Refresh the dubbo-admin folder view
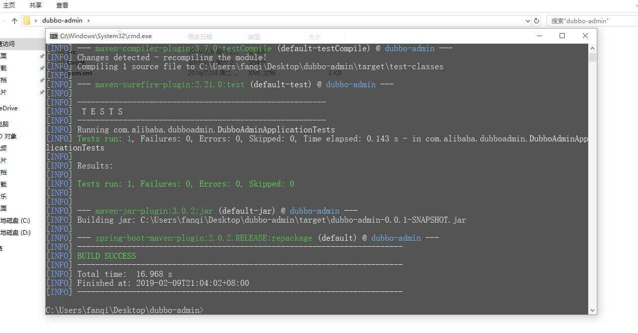The width and height of the screenshot is (638, 333). (x=537, y=21)
